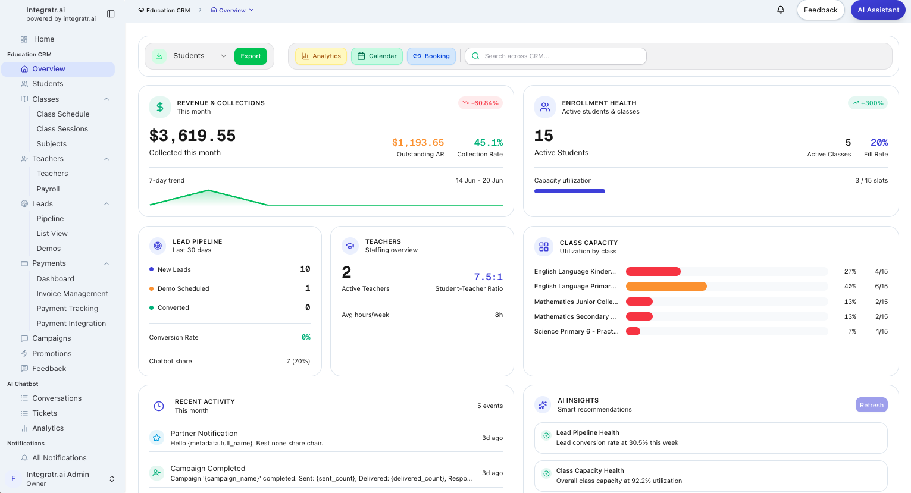This screenshot has width=911, height=493.
Task: Launch the AI Assistant
Action: 878,10
